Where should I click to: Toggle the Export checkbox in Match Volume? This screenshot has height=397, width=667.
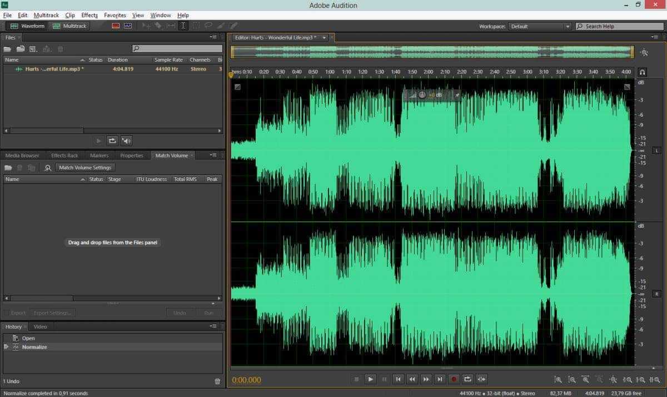click(6, 313)
